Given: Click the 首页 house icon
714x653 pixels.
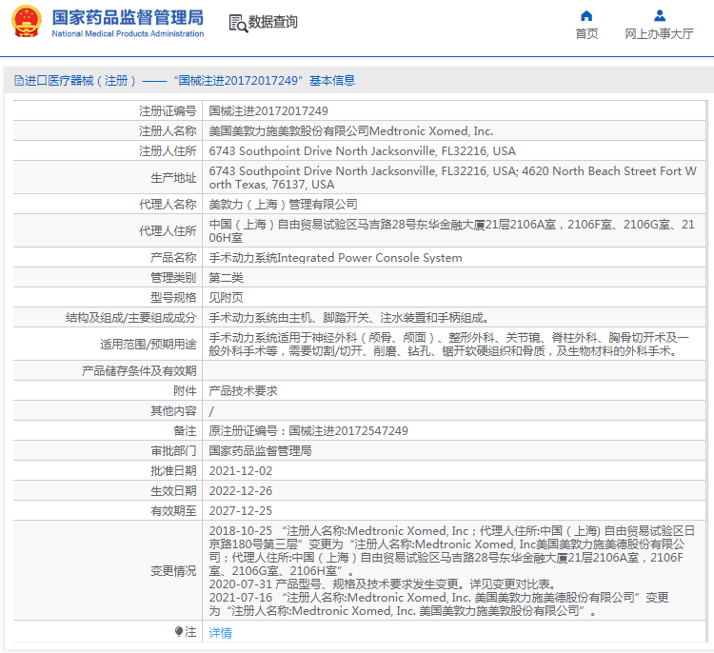Looking at the screenshot, I should tap(586, 15).
